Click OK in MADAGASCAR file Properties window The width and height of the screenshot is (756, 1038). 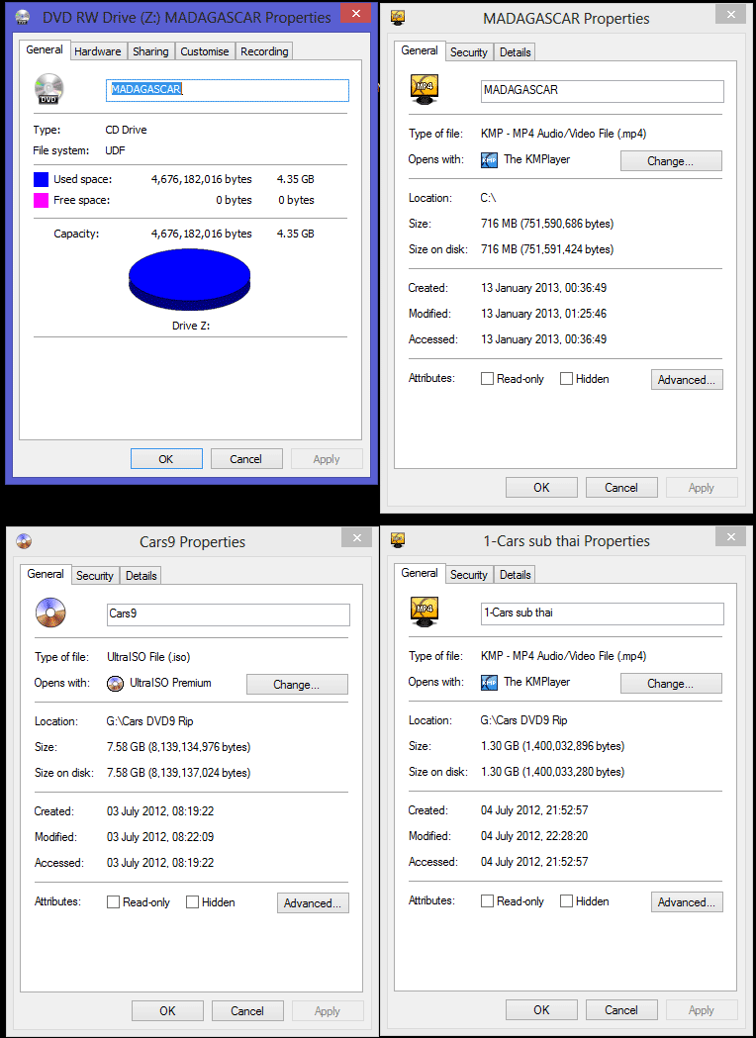541,487
